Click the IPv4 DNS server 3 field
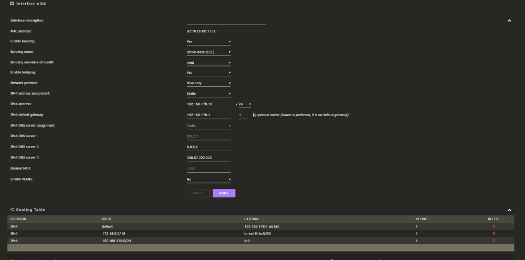Viewport: 525px width, 260px height. (x=208, y=158)
